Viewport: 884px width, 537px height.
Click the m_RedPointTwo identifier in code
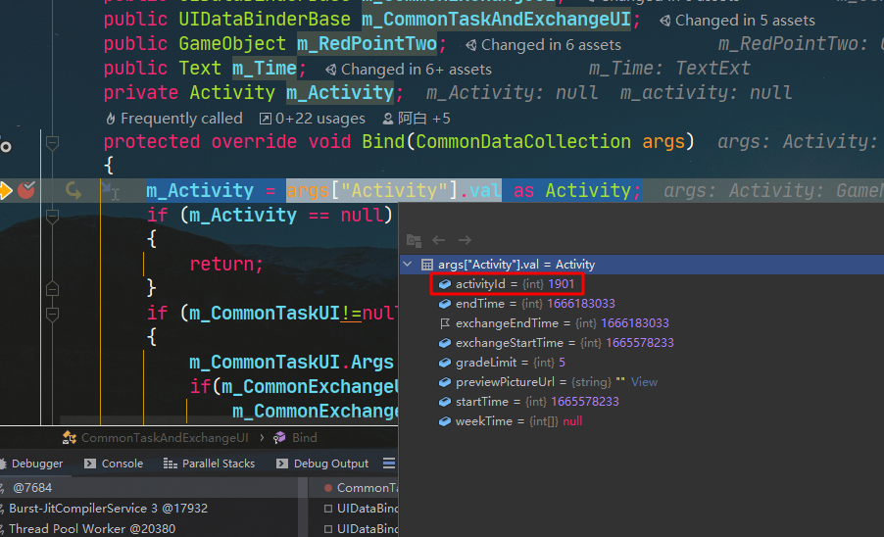click(x=367, y=43)
